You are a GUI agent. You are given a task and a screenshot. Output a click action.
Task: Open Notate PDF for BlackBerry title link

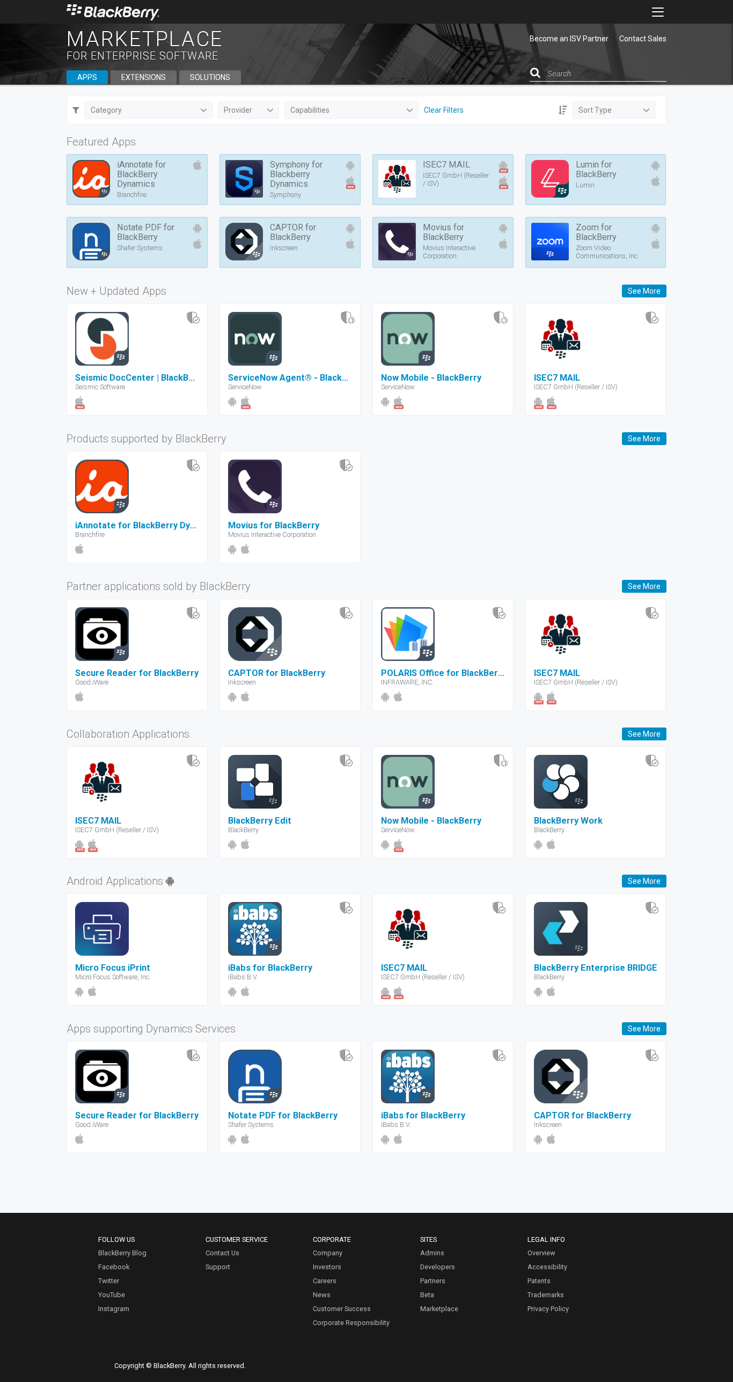[283, 1115]
